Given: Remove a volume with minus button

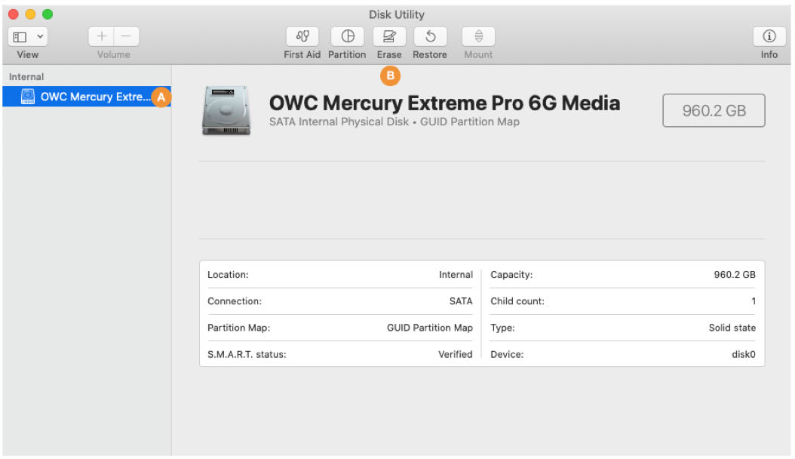Looking at the screenshot, I should coord(126,36).
